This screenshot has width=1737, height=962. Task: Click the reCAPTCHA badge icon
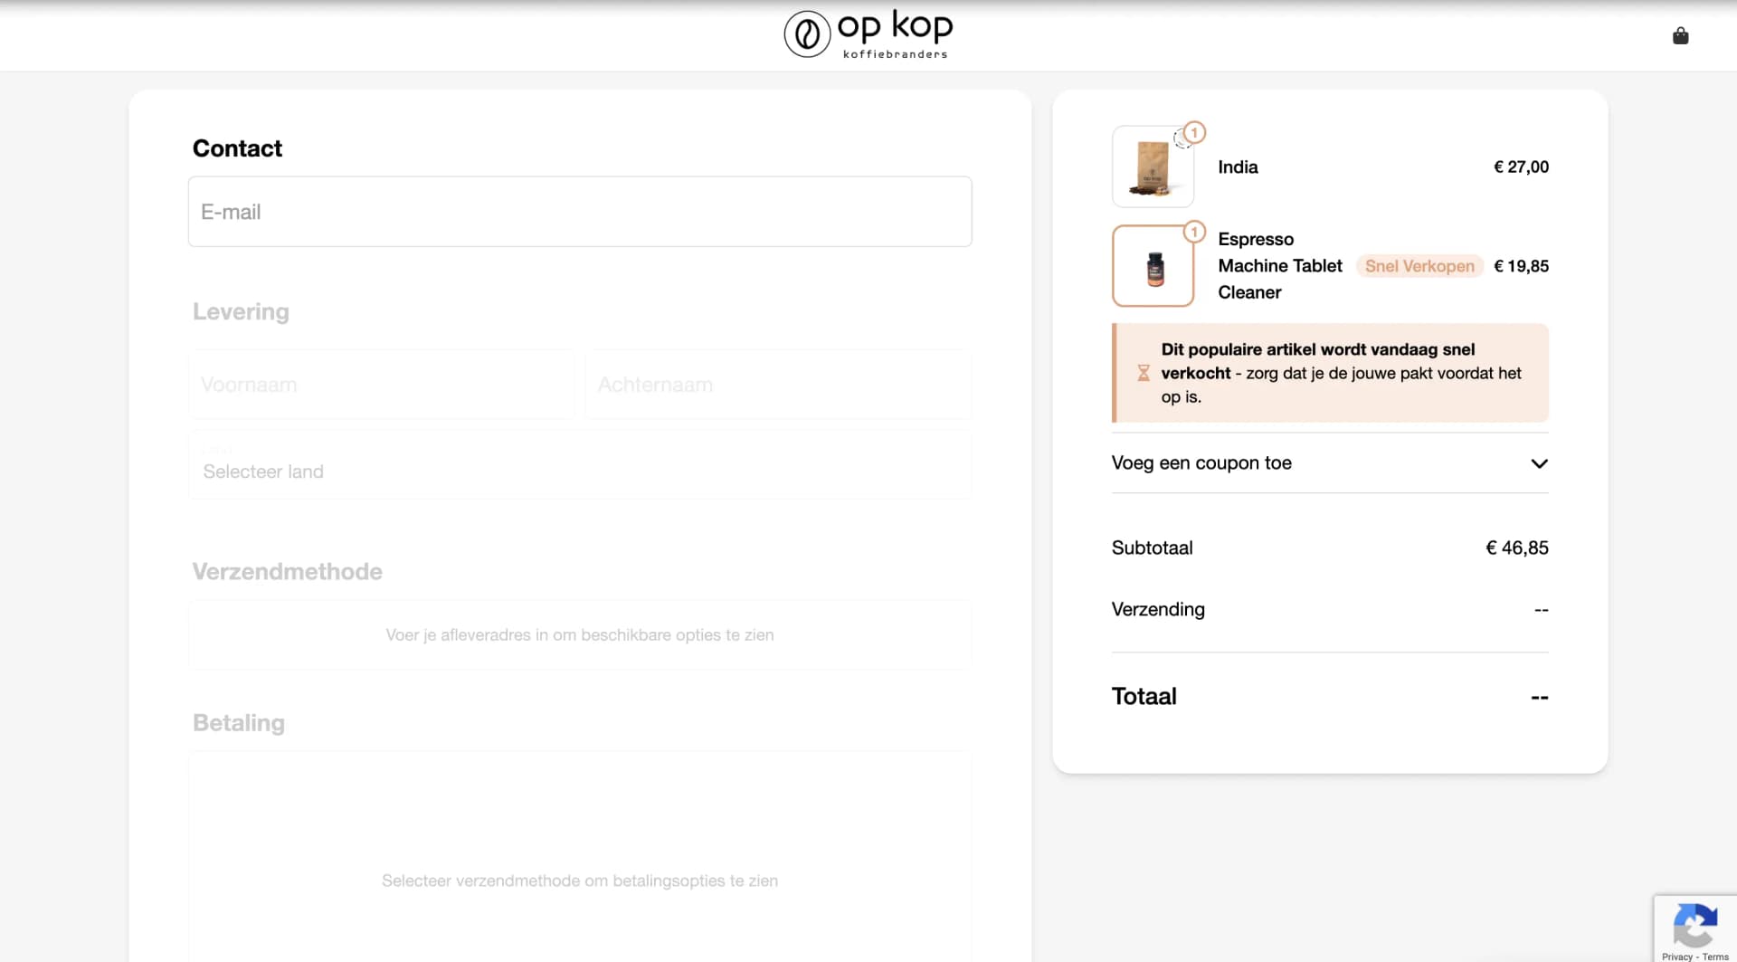click(x=1694, y=925)
